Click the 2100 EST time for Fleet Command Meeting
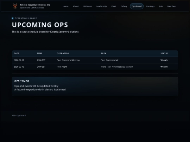This screenshot has width=190, height=142. tap(41, 60)
